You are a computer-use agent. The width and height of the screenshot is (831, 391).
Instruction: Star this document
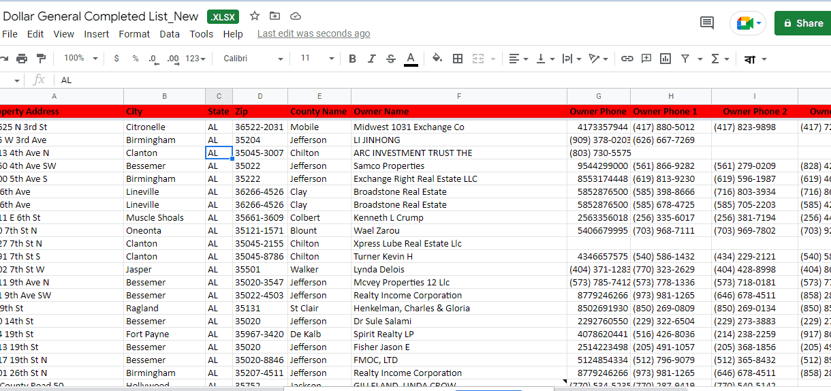(x=255, y=16)
